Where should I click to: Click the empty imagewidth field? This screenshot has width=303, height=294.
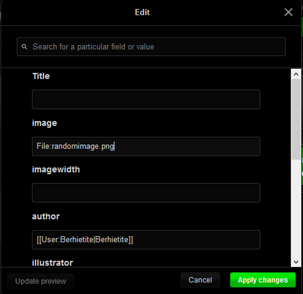[146, 193]
